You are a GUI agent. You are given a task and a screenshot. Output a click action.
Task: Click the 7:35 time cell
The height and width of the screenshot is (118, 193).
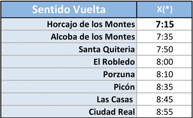tap(164, 37)
